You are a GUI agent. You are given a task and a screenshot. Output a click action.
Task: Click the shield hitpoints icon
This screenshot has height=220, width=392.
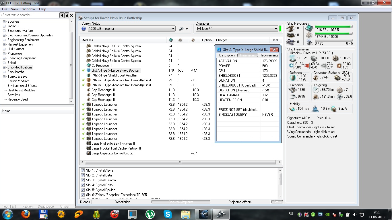[x=293, y=58]
